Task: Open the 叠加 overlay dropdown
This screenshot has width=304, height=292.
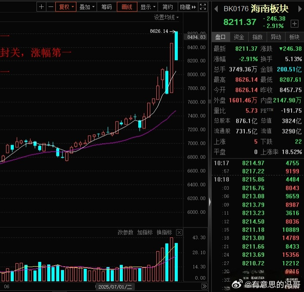Action: 87,7
